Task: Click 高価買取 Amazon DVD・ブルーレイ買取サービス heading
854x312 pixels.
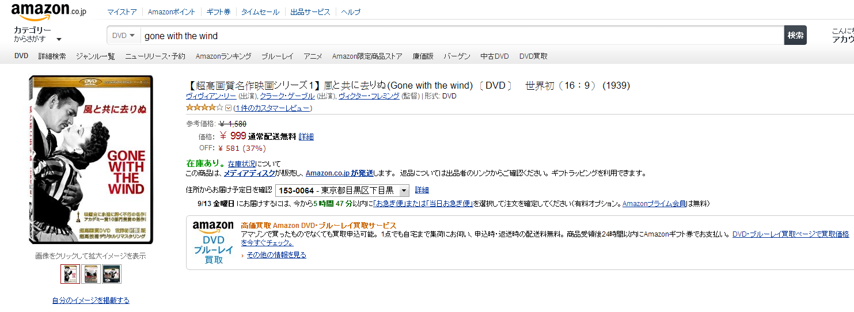Action: 318,225
